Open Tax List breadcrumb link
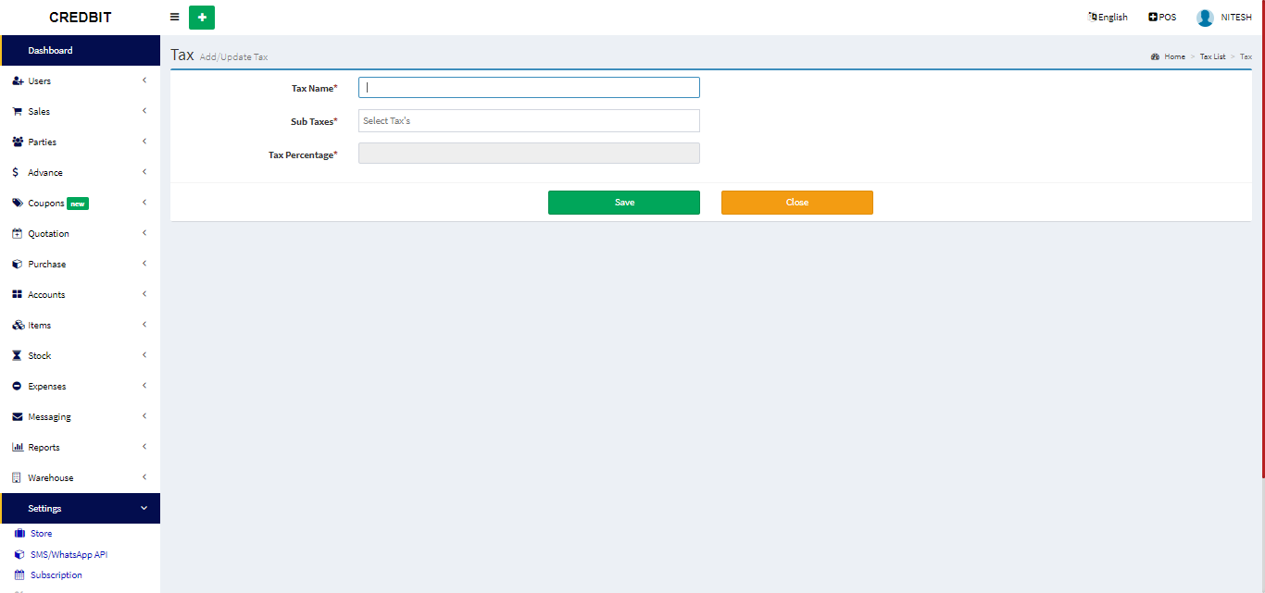Screen dimensions: 1265x593 1212,57
